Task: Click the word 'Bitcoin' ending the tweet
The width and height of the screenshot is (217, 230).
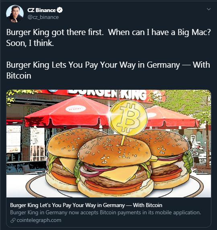Action: pyautogui.click(x=19, y=76)
